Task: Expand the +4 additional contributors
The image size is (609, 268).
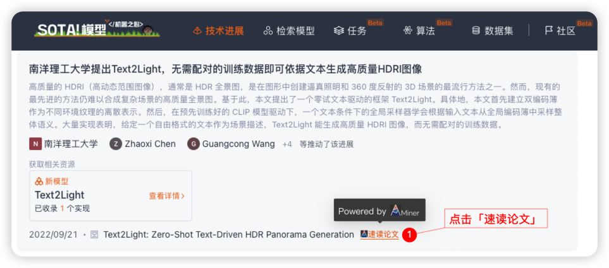Action: [287, 144]
